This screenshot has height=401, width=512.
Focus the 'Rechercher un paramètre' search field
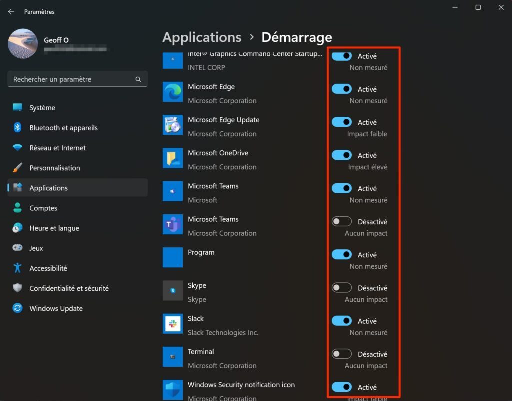(x=77, y=79)
